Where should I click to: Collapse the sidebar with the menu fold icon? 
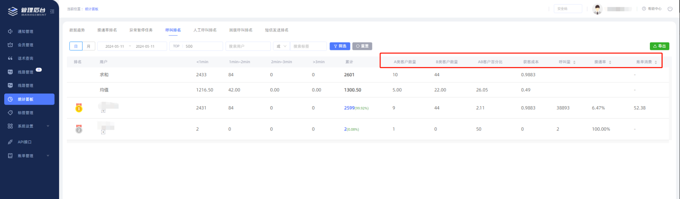pos(52,12)
